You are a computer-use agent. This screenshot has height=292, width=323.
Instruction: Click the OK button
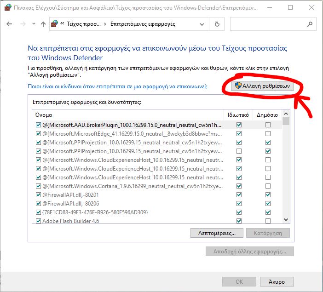pyautogui.click(x=239, y=282)
